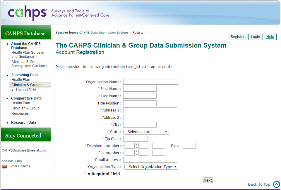Open the Help tab
Viewport: 281px width, 190px height.
[x=270, y=37]
